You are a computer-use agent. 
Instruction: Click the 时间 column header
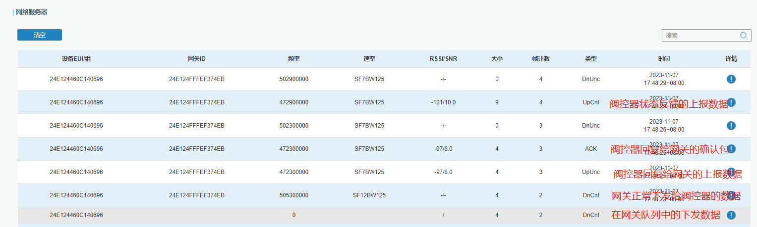pyautogui.click(x=664, y=59)
